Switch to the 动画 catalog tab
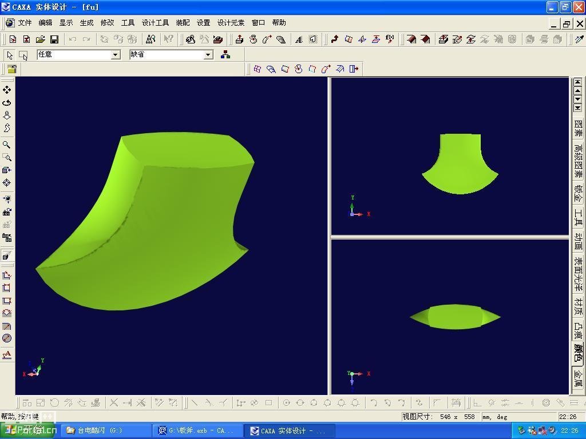Screen dimensions: 586x439 click(x=578, y=242)
